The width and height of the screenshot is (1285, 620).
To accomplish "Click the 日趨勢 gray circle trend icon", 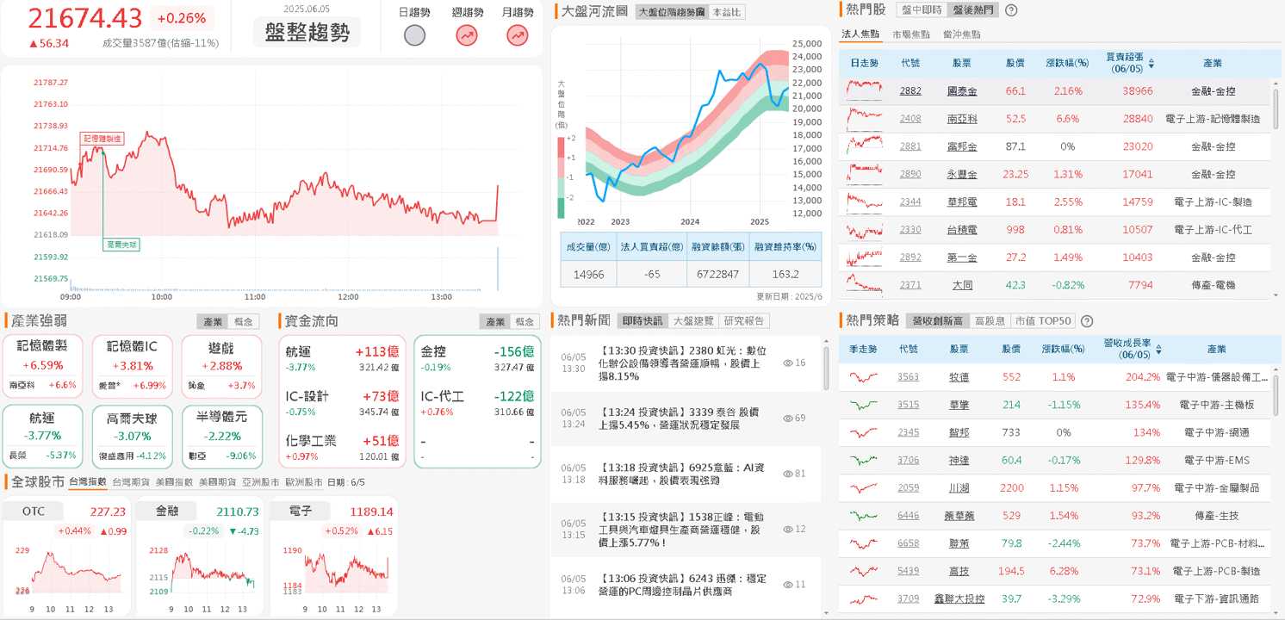I will point(415,35).
